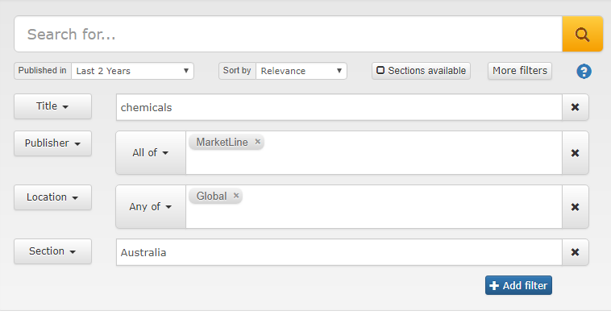This screenshot has width=611, height=315.
Task: Remove the Publisher filter row with X
Action: (x=576, y=152)
